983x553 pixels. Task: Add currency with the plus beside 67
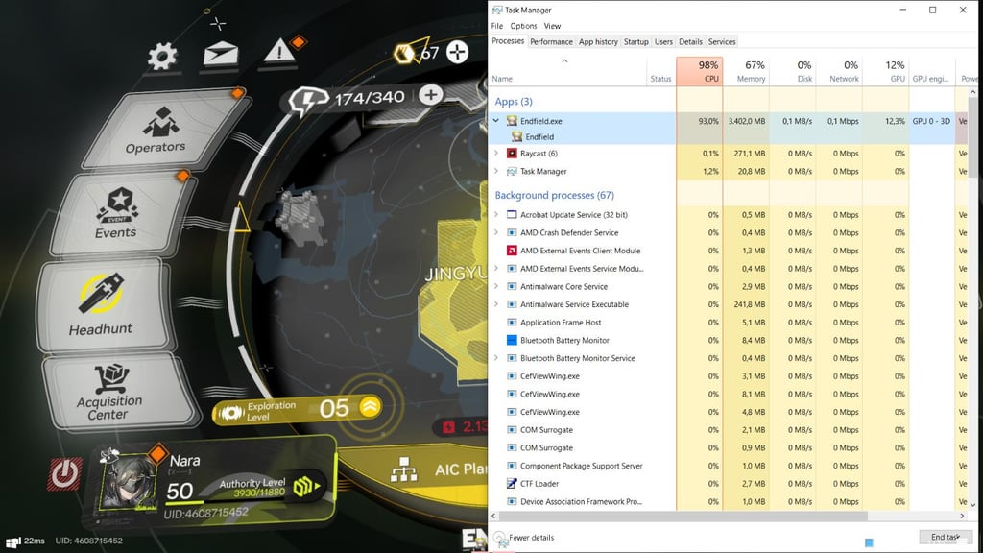tap(457, 52)
